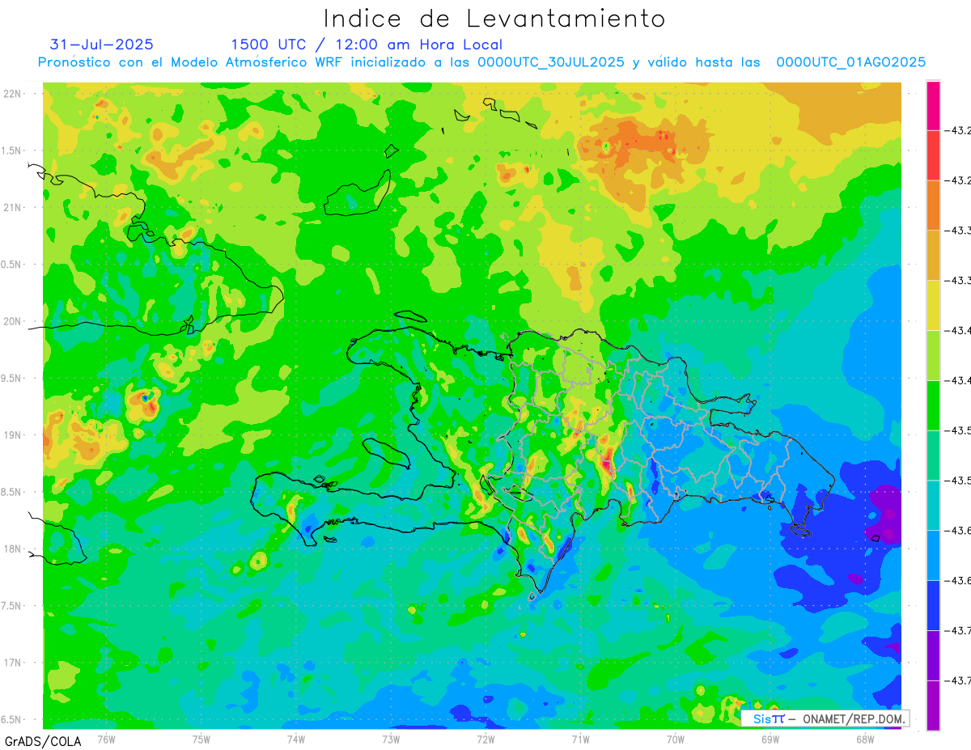Select the purple swatch at color bar bottom

933,706
